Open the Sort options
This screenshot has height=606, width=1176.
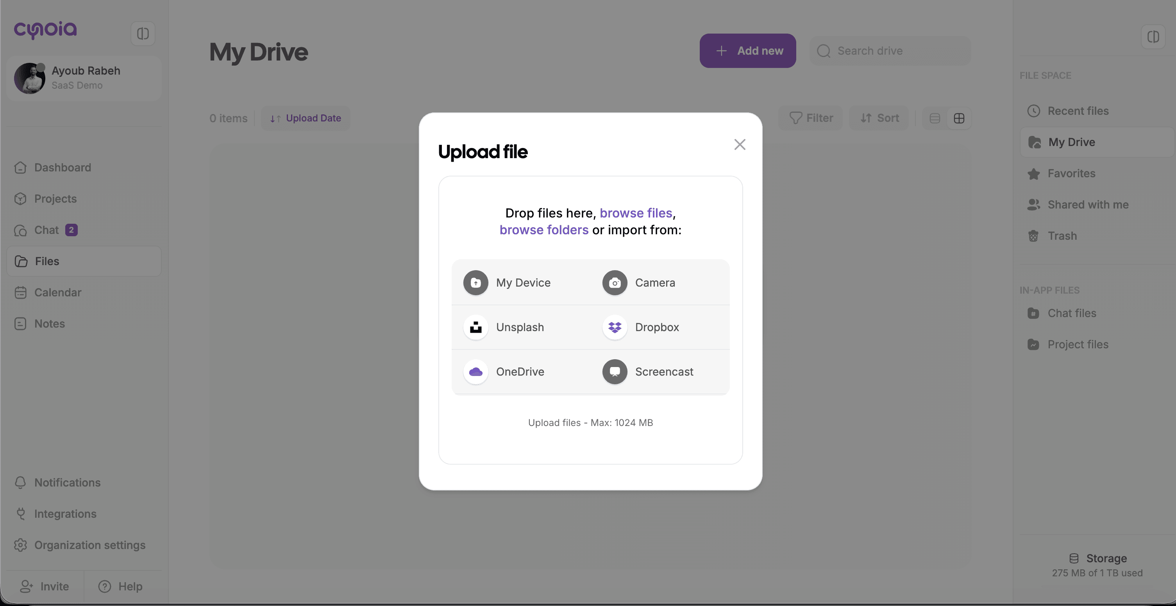[x=879, y=119]
